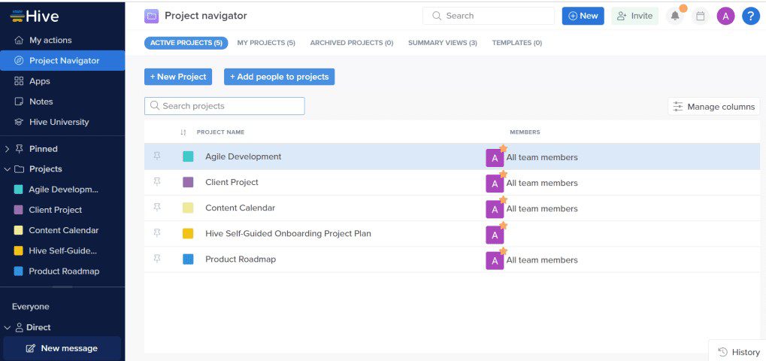Focus the Search projects field

[225, 106]
